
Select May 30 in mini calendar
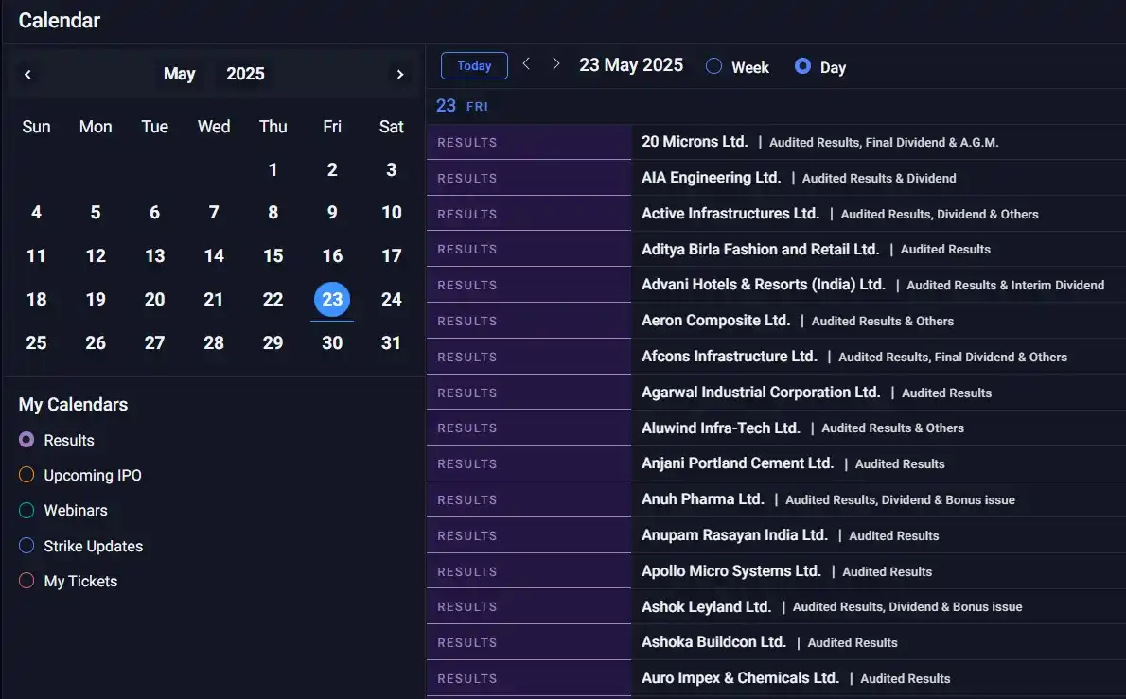pyautogui.click(x=332, y=343)
